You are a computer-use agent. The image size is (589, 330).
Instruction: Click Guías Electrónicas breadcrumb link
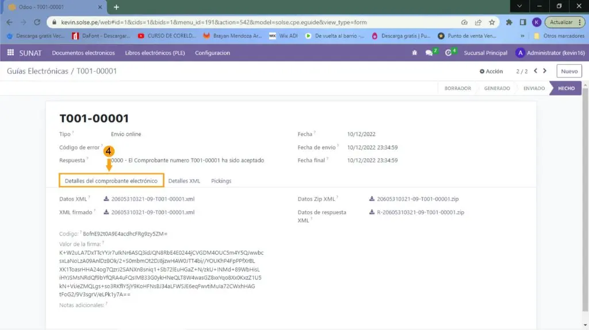click(x=37, y=71)
